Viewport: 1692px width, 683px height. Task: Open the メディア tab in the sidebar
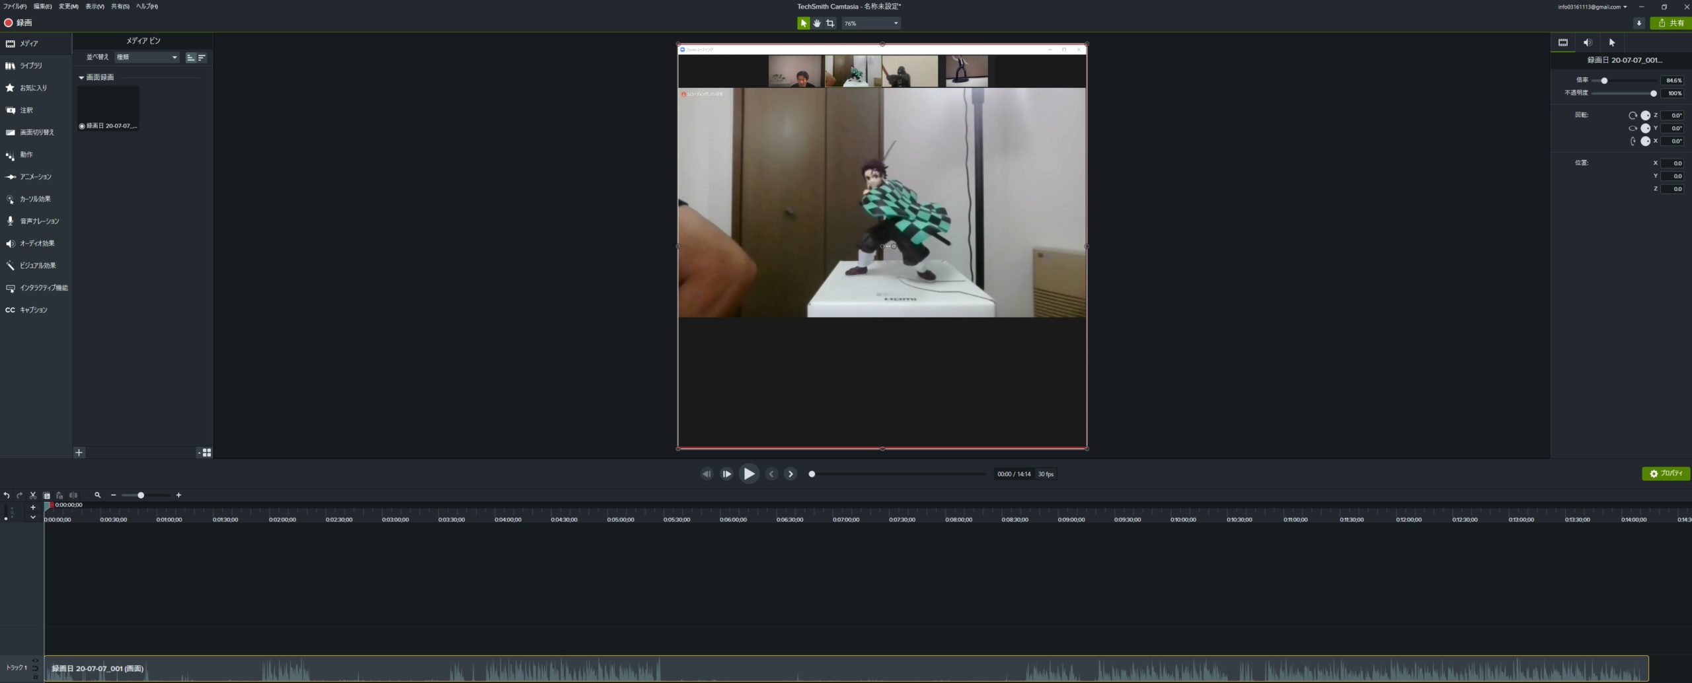click(x=36, y=44)
